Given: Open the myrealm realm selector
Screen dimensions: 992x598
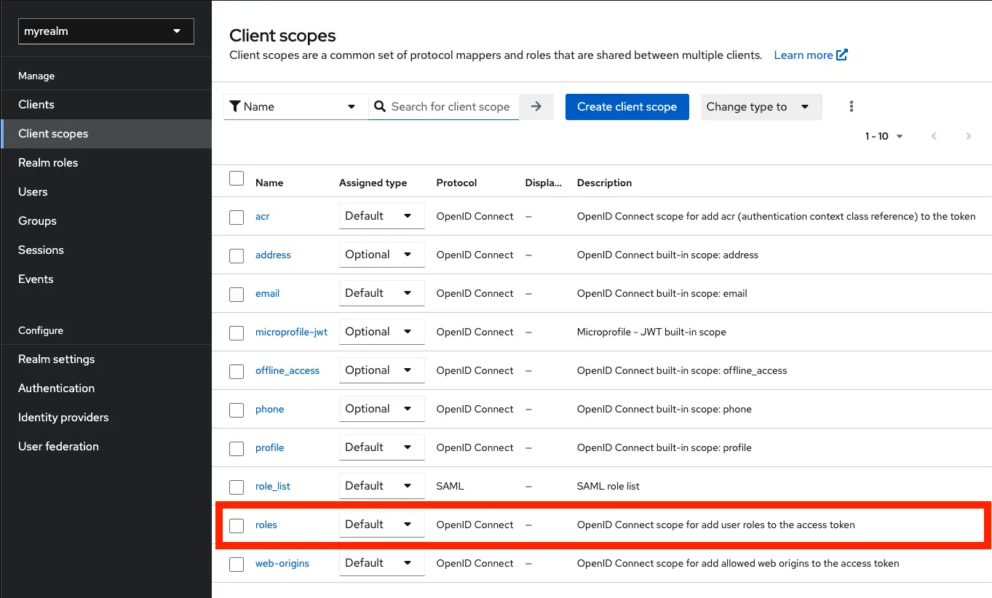Looking at the screenshot, I should (x=105, y=31).
